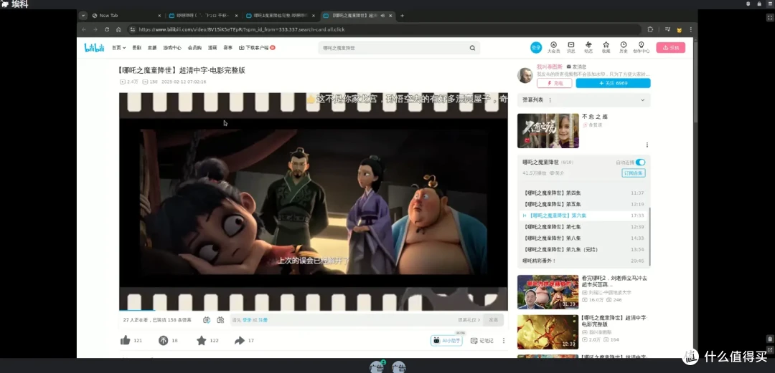Click 简介 eye icon link
This screenshot has height=373, width=775.
click(x=557, y=173)
